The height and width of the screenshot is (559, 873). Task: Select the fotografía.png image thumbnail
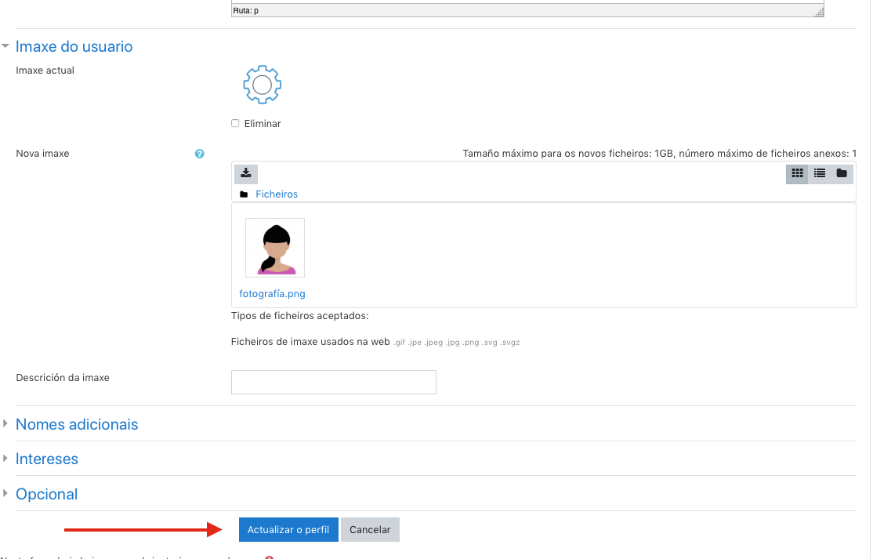275,248
